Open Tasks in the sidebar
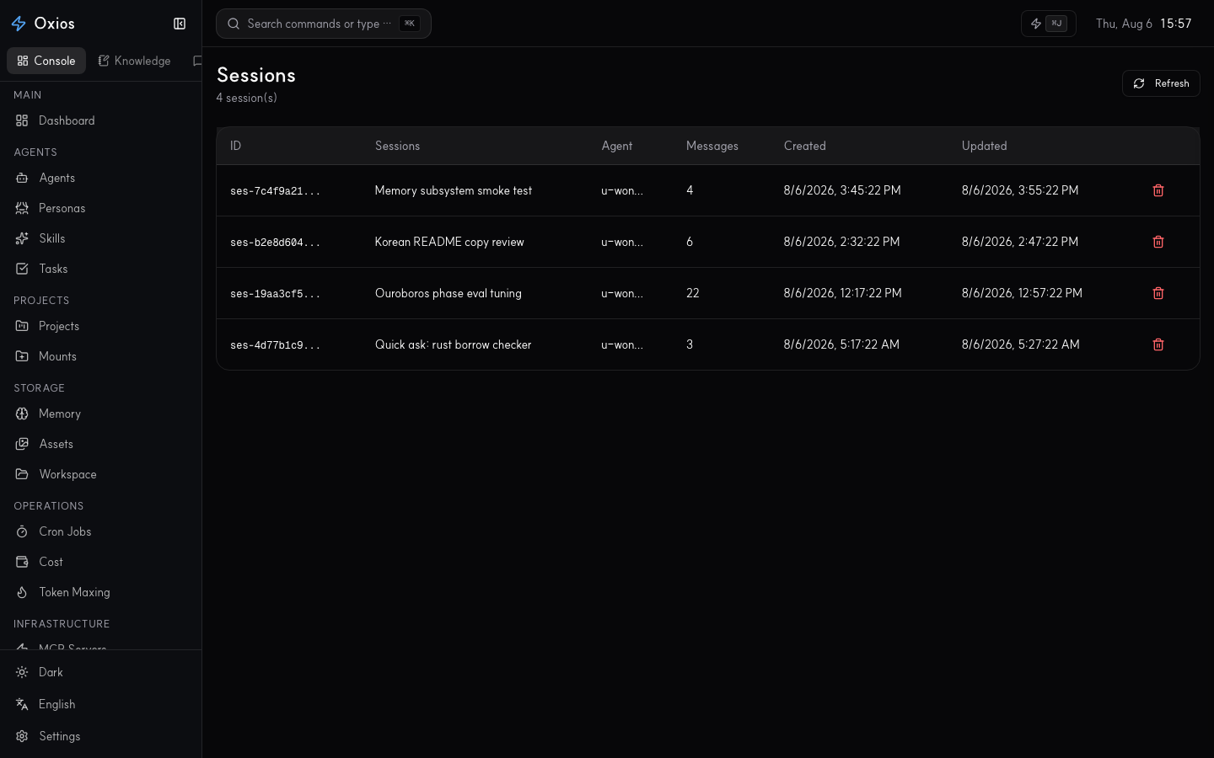This screenshot has width=1214, height=758. (x=101, y=269)
